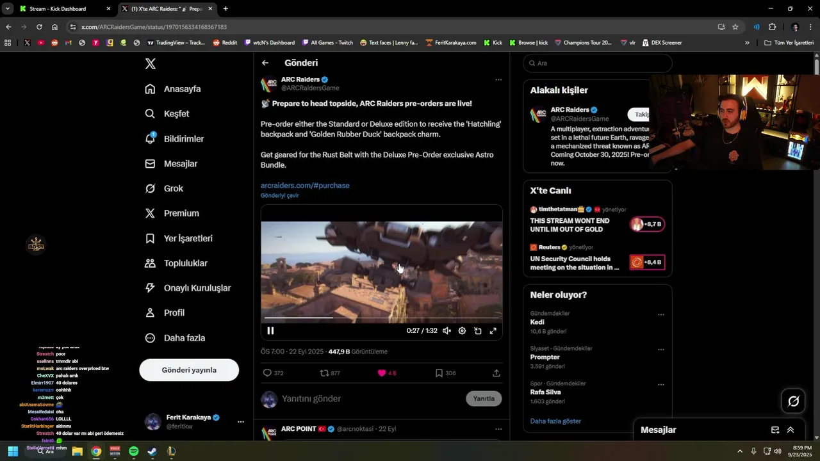
Task: Open Bildirimler notifications
Action: (x=174, y=139)
